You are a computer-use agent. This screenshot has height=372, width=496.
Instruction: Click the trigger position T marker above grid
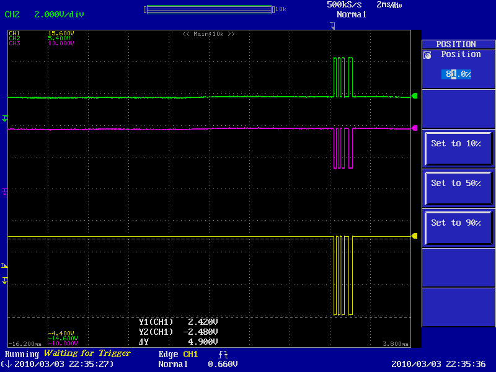click(x=332, y=25)
